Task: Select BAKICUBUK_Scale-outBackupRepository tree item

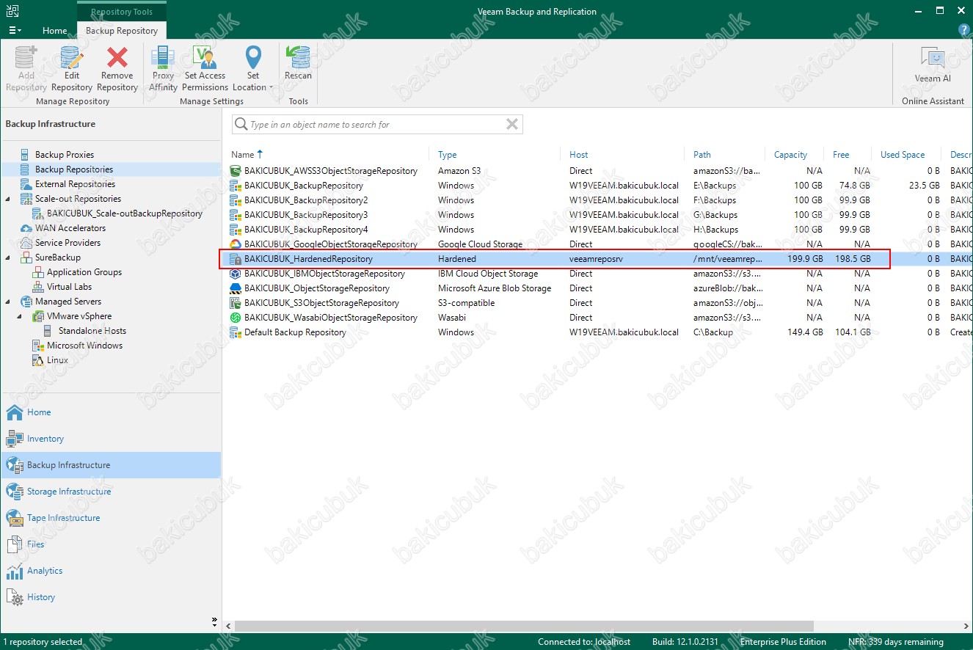Action: tap(125, 213)
